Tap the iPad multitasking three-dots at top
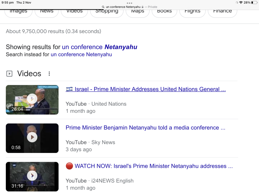The image size is (259, 194). pos(129,3)
